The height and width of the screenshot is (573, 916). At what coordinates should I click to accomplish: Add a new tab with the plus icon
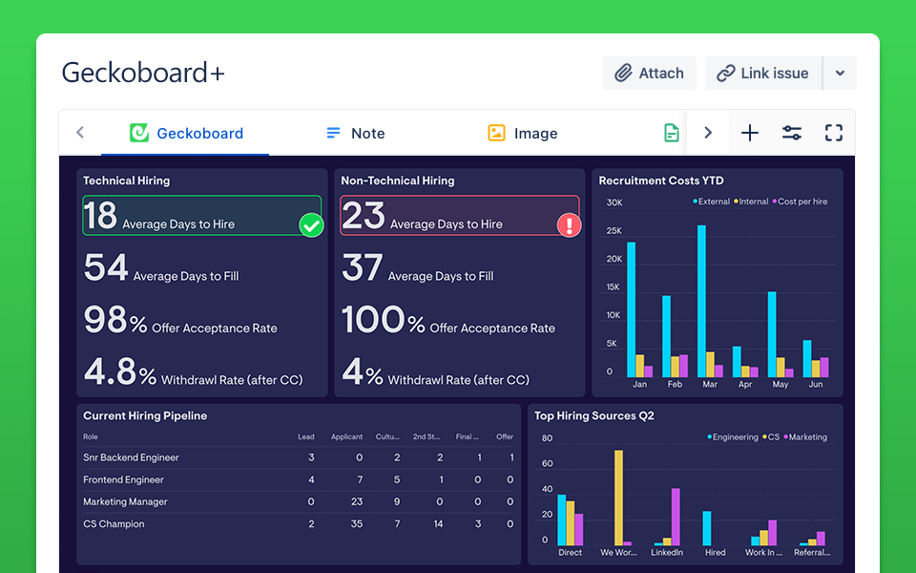coord(750,133)
